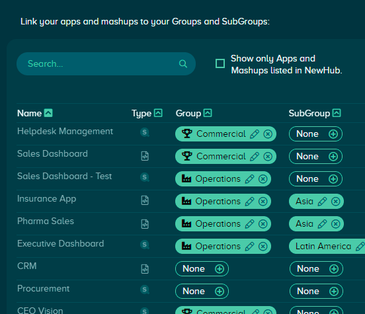Select Procurement name cell

43,289
